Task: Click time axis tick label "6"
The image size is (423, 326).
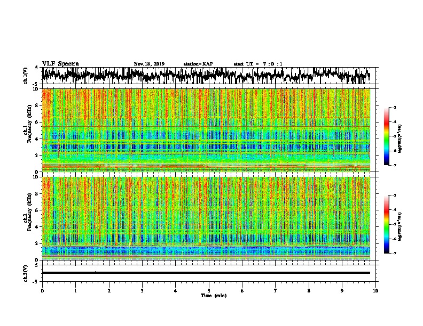Action: 242,291
